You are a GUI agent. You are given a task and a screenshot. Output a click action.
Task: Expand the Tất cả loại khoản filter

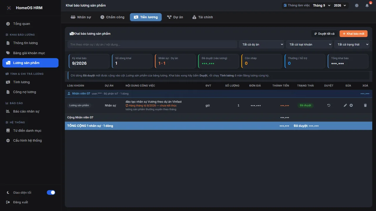click(309, 45)
